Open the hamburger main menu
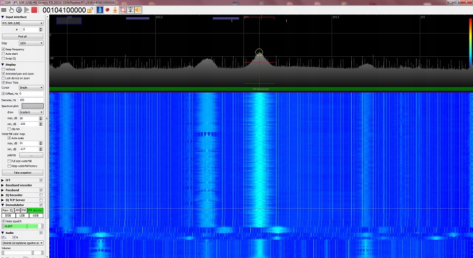Image resolution: width=473 pixels, height=258 pixels. (x=4, y=9)
